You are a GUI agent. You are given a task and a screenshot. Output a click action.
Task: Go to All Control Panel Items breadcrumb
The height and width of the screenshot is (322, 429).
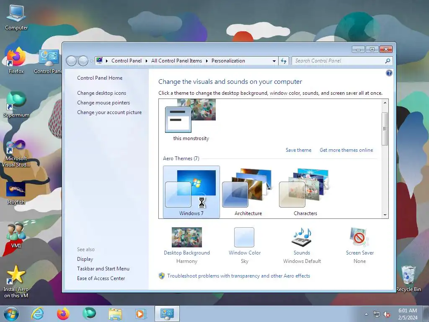tap(176, 61)
